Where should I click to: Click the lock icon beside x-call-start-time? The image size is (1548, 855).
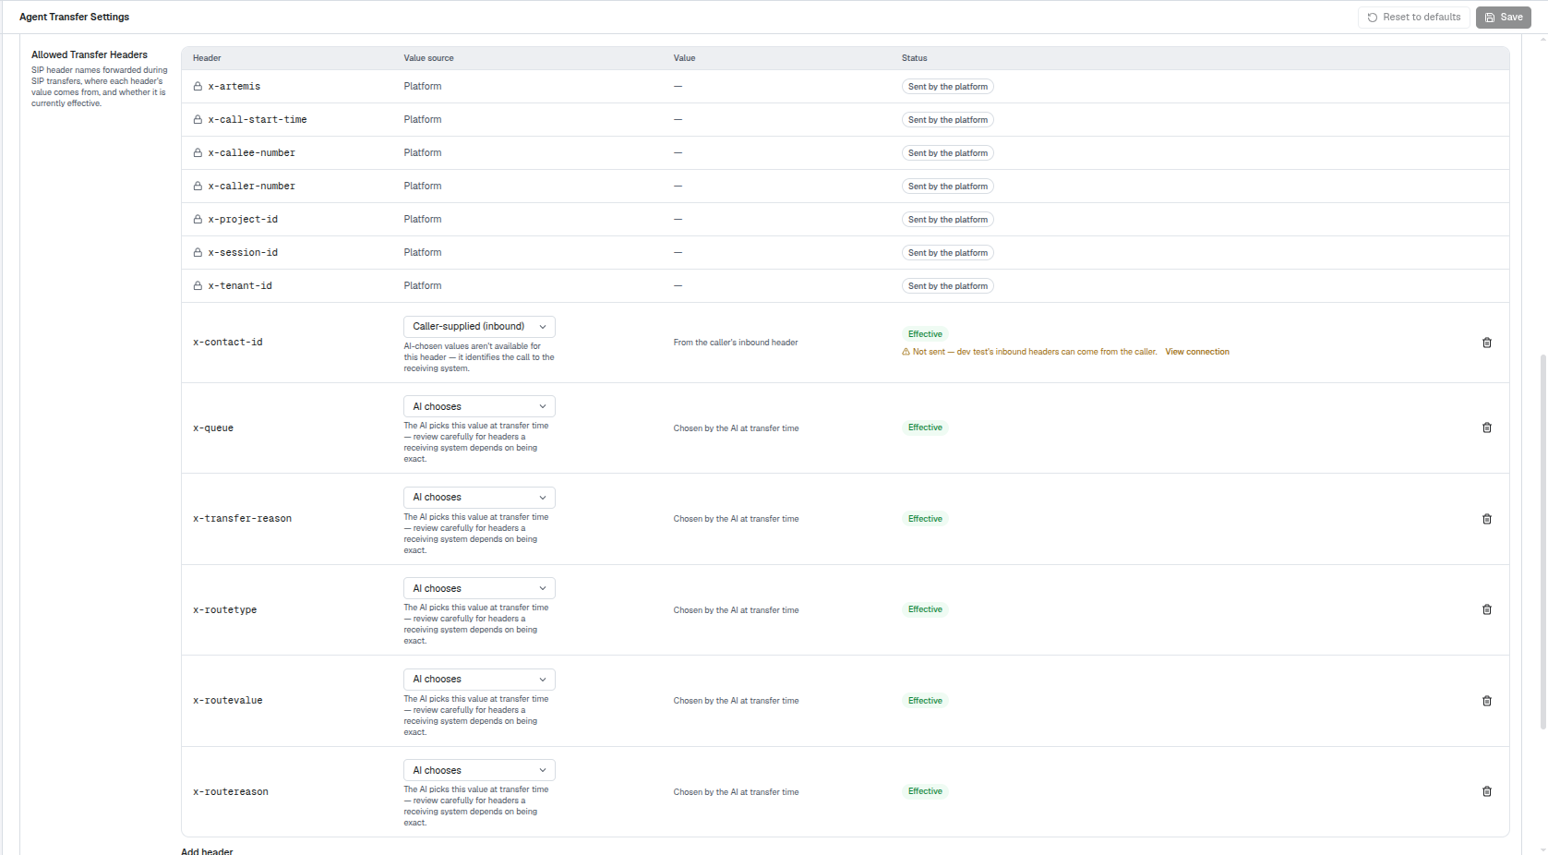tap(198, 119)
